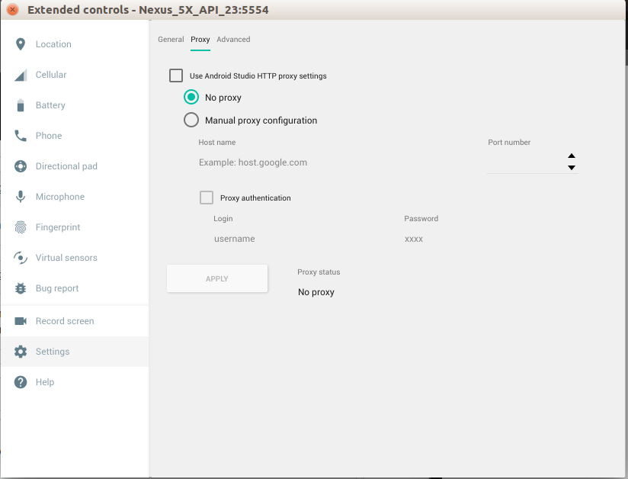
Task: Decrease port number with down arrow
Action: [572, 168]
